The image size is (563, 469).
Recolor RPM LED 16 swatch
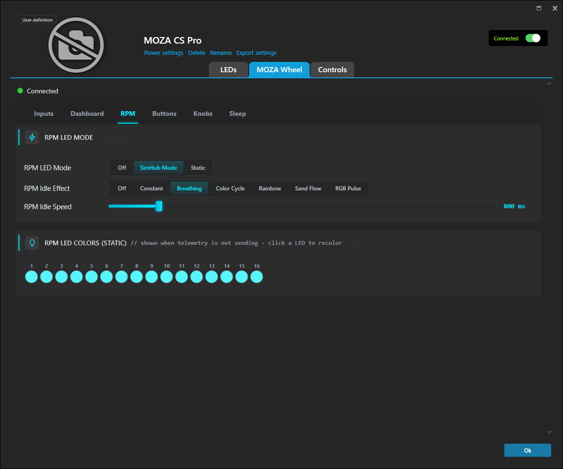click(257, 277)
